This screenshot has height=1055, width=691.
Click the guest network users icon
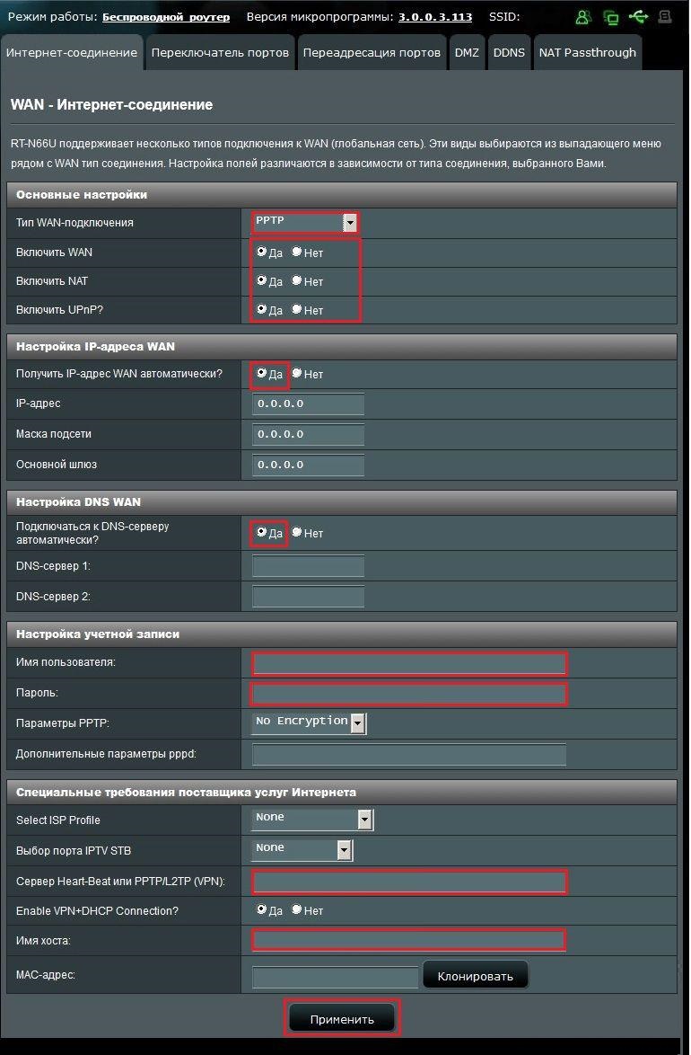click(582, 17)
